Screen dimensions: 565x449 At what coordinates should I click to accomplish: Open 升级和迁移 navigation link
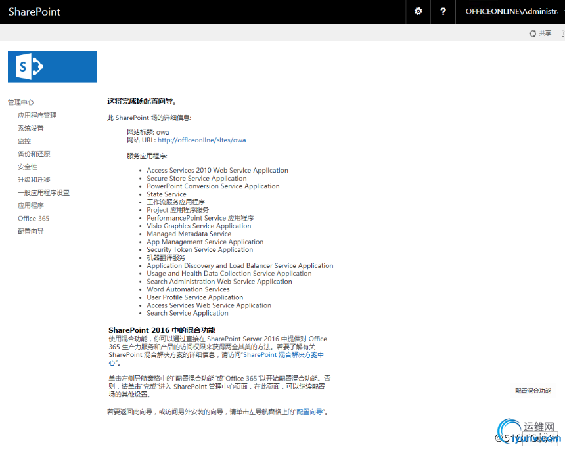34,180
